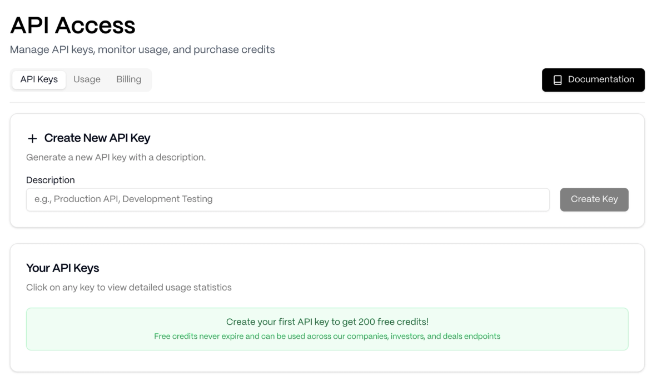Focus the Description input field
Screen dimensions: 667x391
288,199
